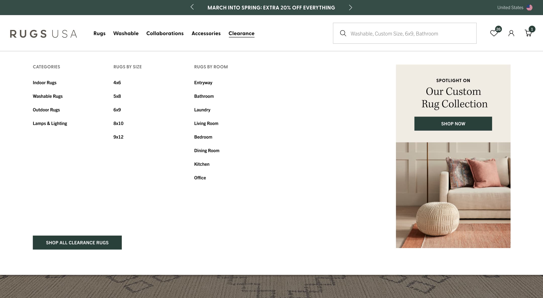The height and width of the screenshot is (298, 543).
Task: Expand the Accessories menu
Action: pos(206,33)
